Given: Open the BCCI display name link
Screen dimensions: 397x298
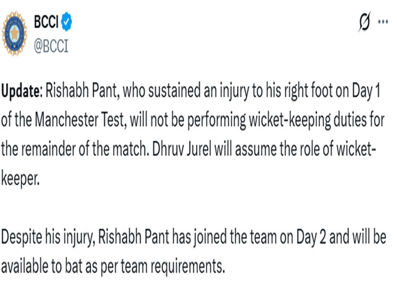Looking at the screenshot, I should point(46,24).
